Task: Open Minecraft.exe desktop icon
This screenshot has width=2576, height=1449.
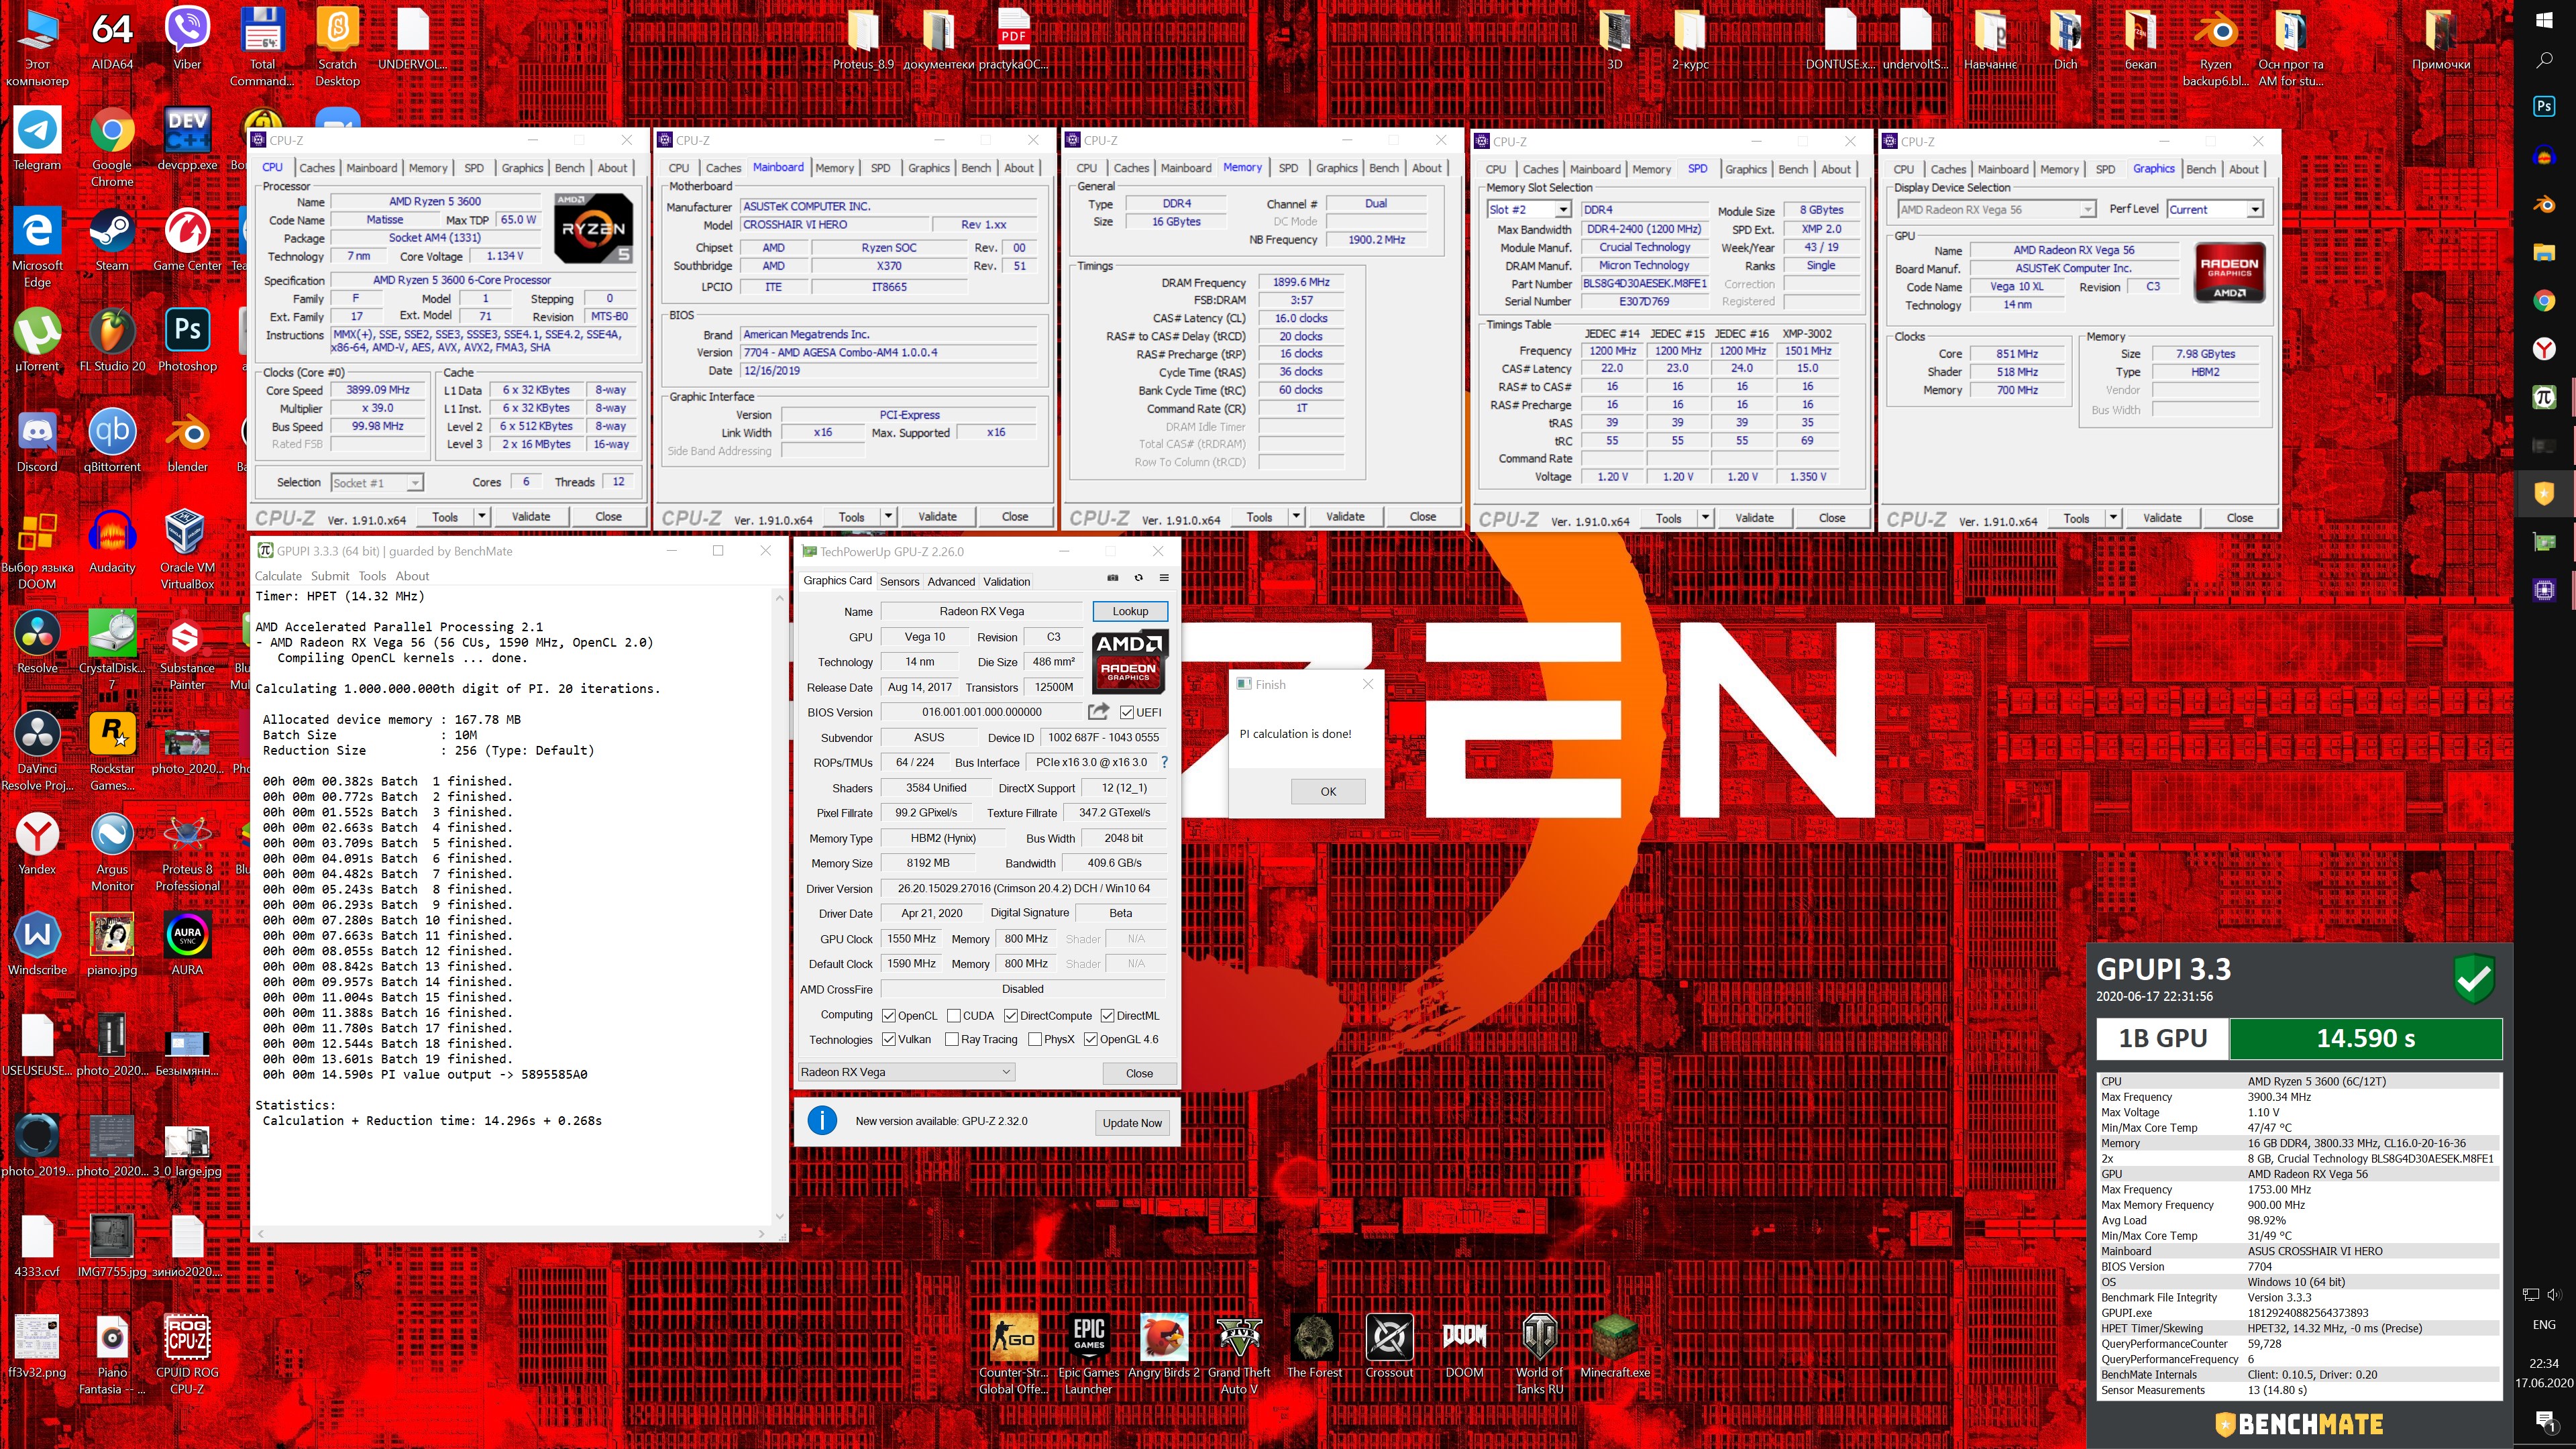Action: click(1615, 1346)
